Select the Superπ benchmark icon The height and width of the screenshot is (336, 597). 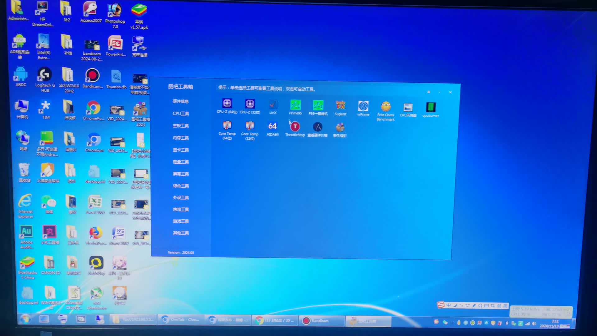(340, 106)
